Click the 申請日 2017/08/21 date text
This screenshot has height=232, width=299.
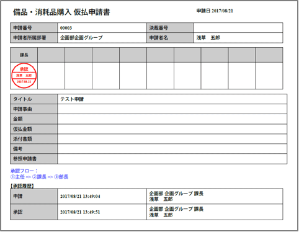(215, 11)
